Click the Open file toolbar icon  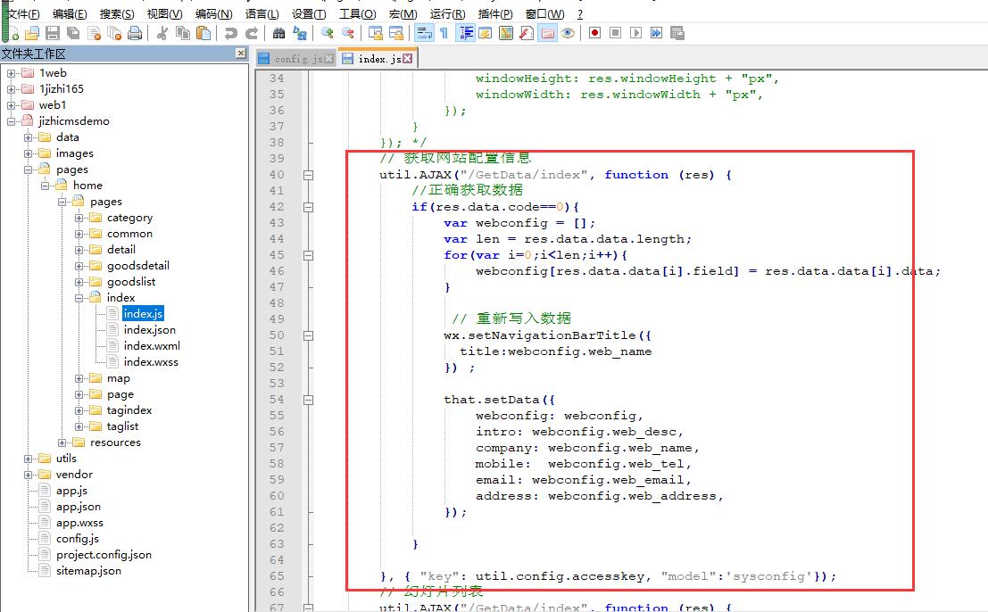32,33
